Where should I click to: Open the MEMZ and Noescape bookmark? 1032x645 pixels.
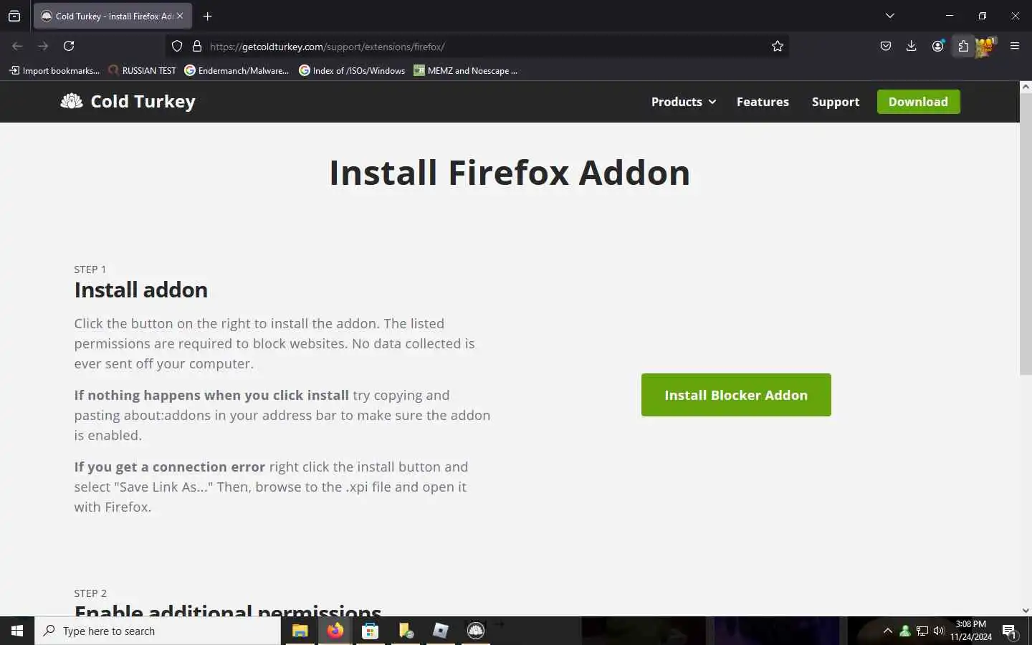point(465,70)
